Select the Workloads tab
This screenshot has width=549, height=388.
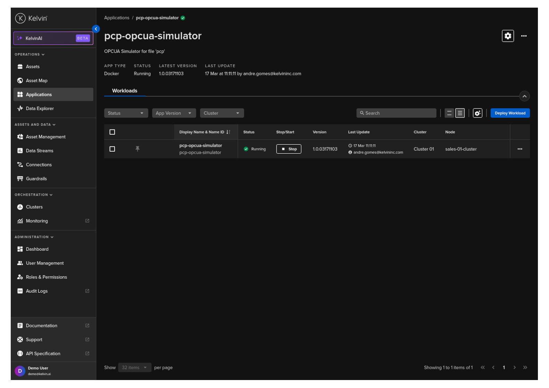124,91
